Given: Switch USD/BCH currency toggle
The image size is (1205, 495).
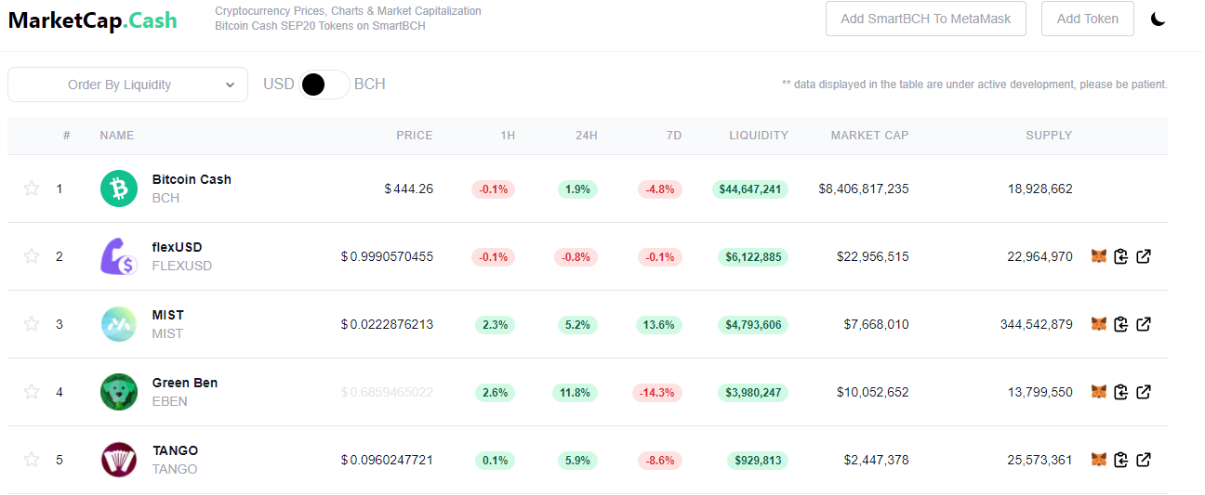Looking at the screenshot, I should [324, 85].
